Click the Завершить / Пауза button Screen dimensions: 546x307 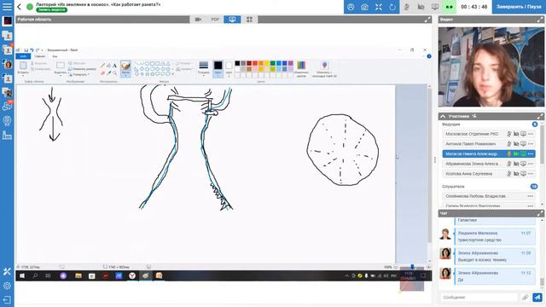pyautogui.click(x=519, y=7)
